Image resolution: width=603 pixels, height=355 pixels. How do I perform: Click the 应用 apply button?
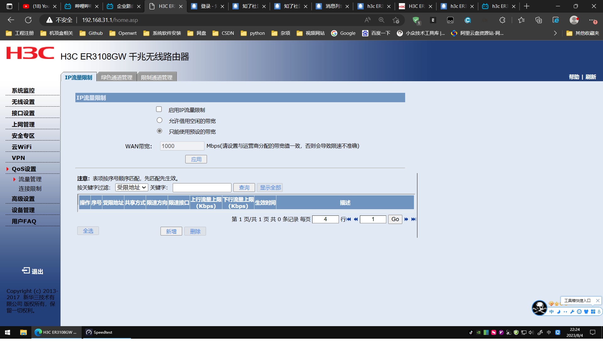click(196, 159)
